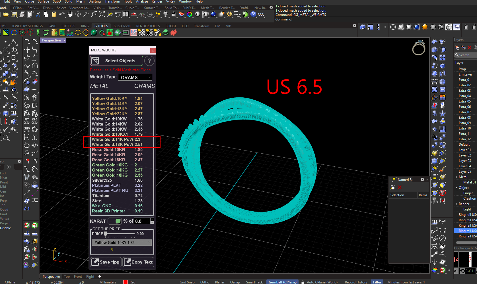The height and width of the screenshot is (284, 477).
Task: Click the Select Objects button
Action: [x=117, y=61]
